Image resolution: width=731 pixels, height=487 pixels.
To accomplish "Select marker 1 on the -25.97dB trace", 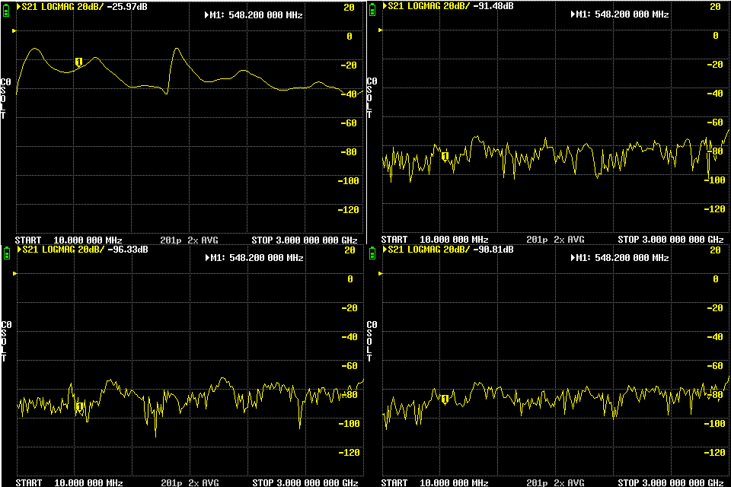I will coord(78,62).
